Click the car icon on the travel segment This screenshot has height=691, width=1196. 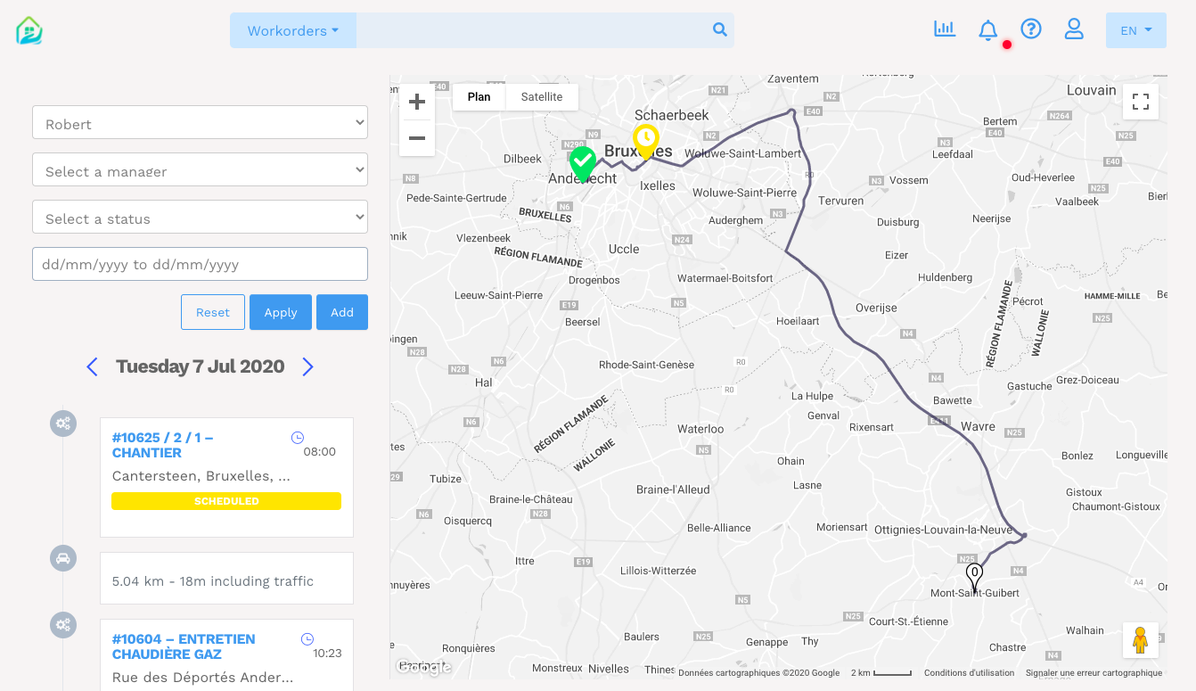tap(62, 558)
